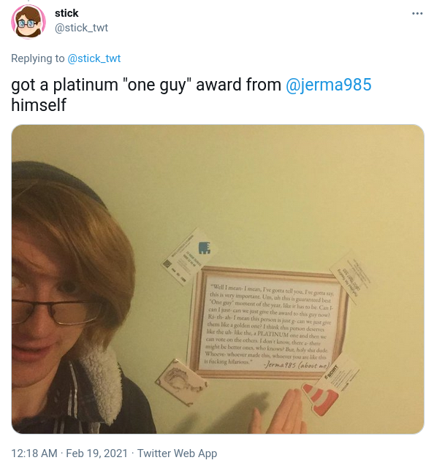Click the pencil sketch card in photo
Screen dimensions: 434x471
tap(181, 381)
